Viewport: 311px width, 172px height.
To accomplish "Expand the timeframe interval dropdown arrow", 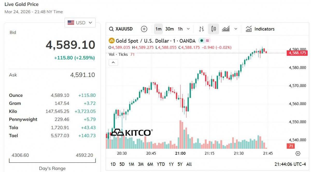I will click(x=188, y=29).
